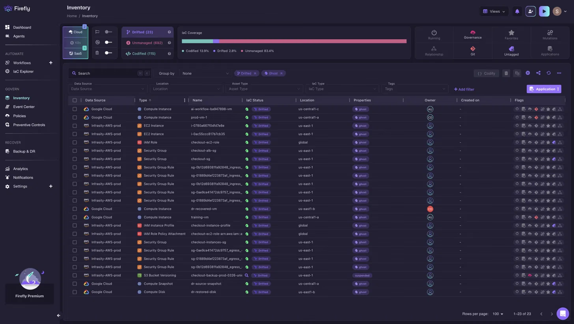
Task: Open the Running filter tile
Action: point(434,35)
